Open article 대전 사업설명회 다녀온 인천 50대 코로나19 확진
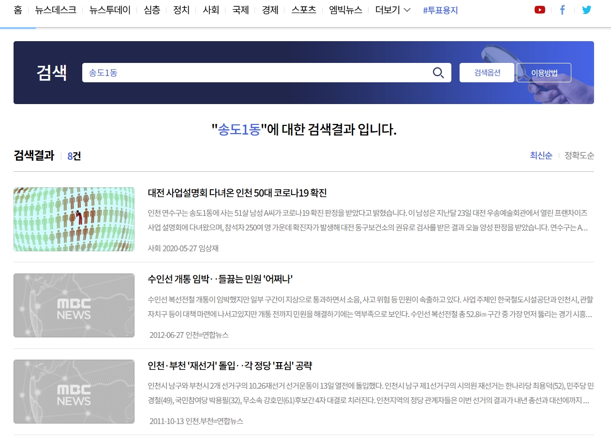611x440 pixels. 237,193
